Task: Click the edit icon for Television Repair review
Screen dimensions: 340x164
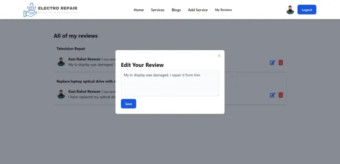Action: [272, 63]
